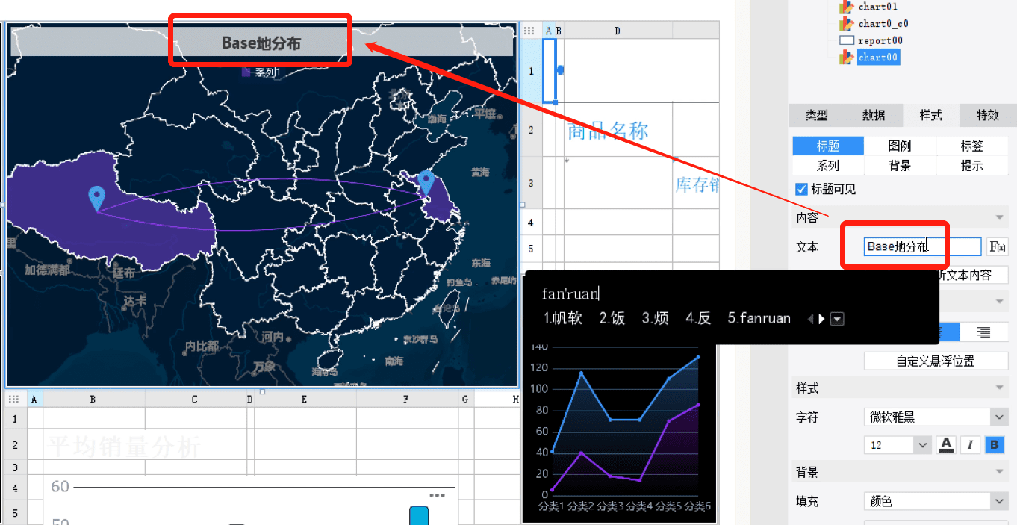Click the map title 'Base地分布'
The image size is (1017, 525).
(261, 43)
